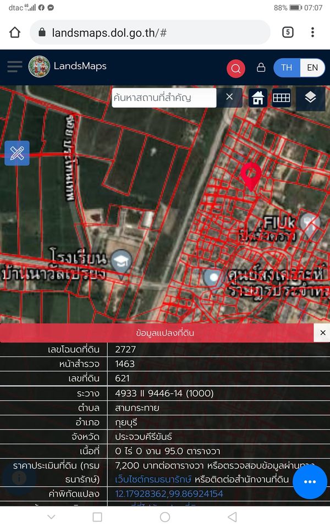Click the grey map pin beside the FIUk label
This screenshot has height=528, width=330.
tap(310, 224)
